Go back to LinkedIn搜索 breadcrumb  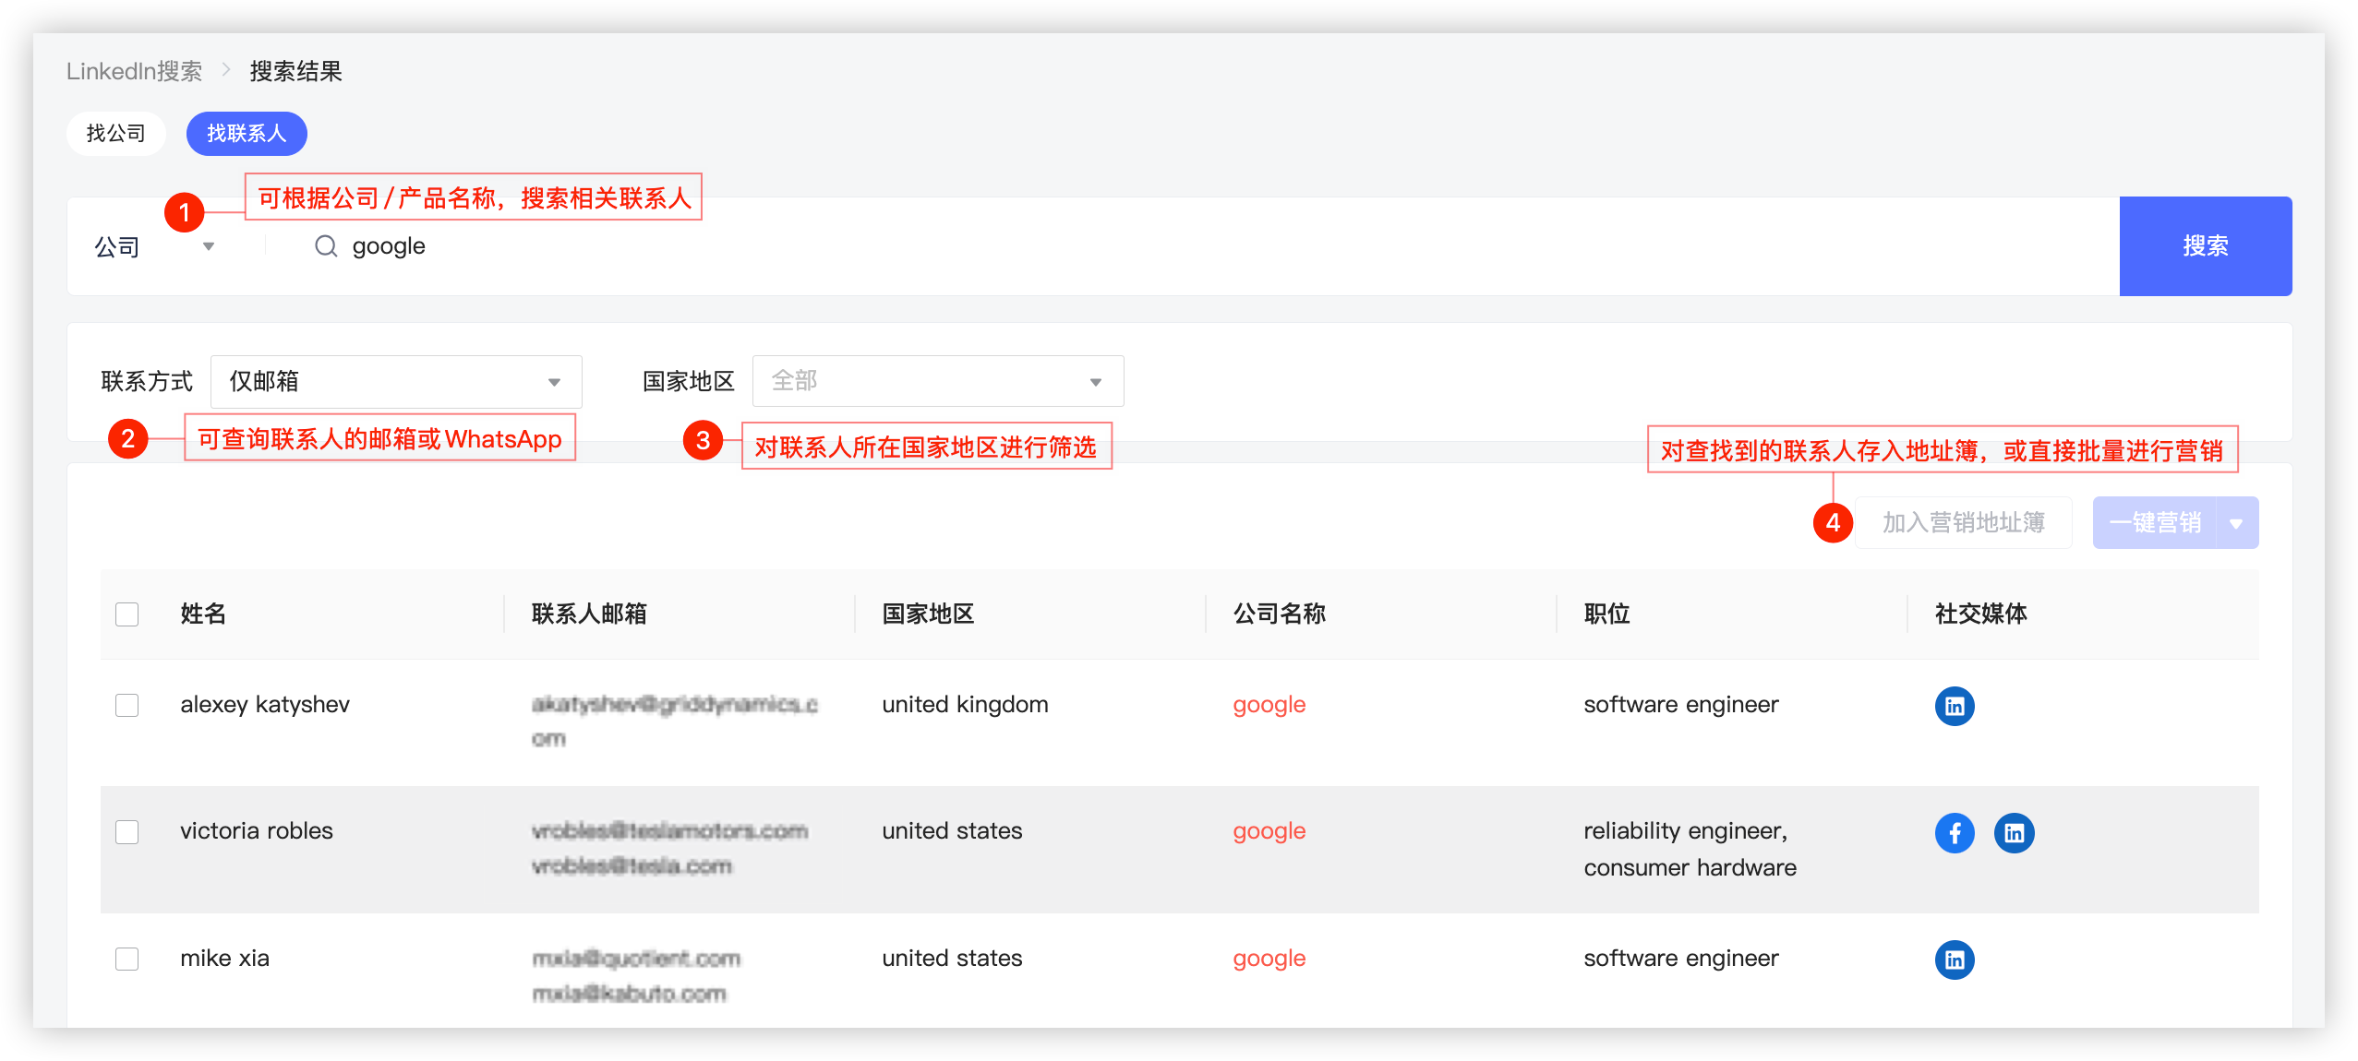pyautogui.click(x=134, y=71)
